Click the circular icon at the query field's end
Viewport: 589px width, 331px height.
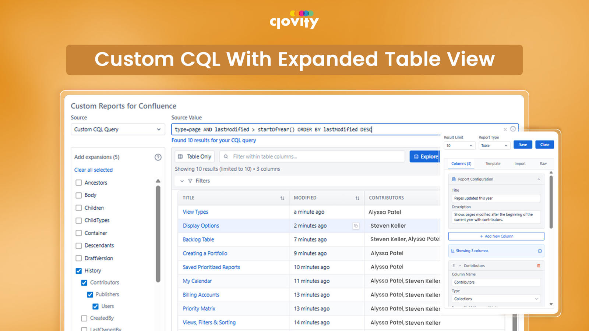click(x=513, y=129)
